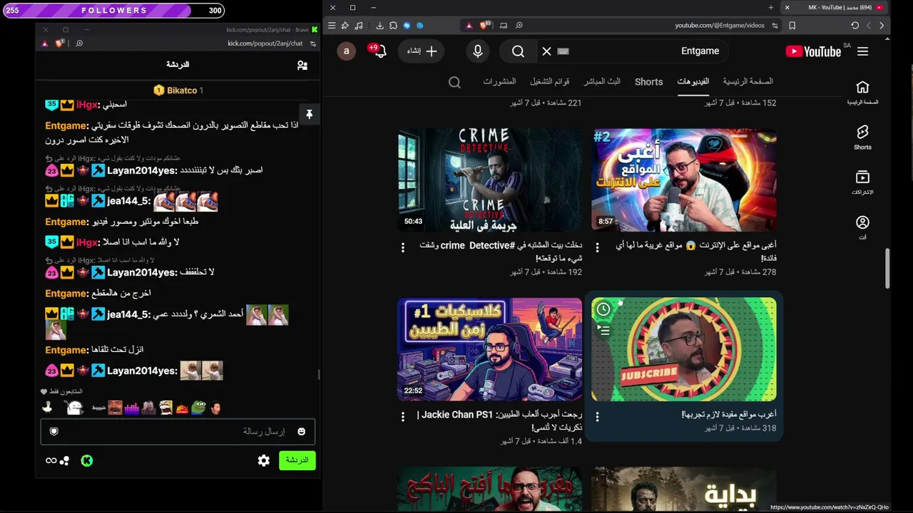This screenshot has width=913, height=513.
Task: Open the أغبى مواقع على الإنترنت title link
Action: (696, 252)
